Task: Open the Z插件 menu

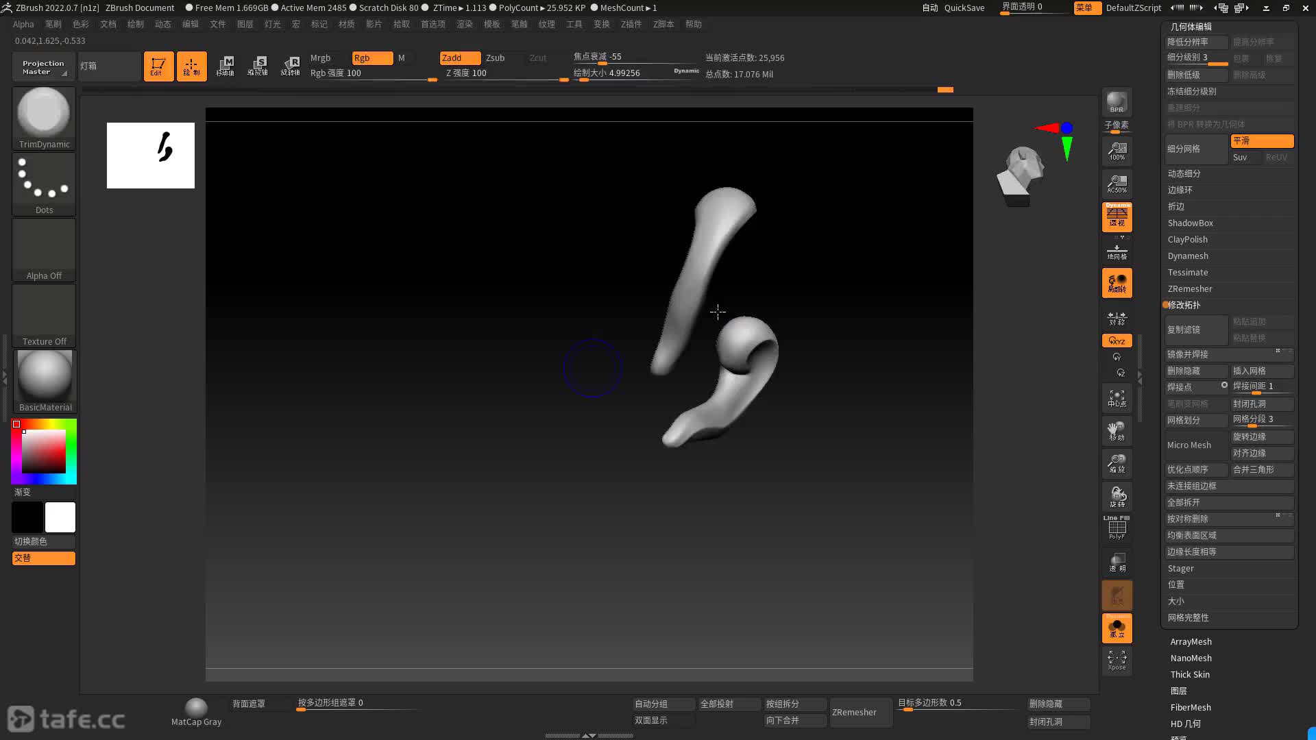Action: [x=631, y=24]
